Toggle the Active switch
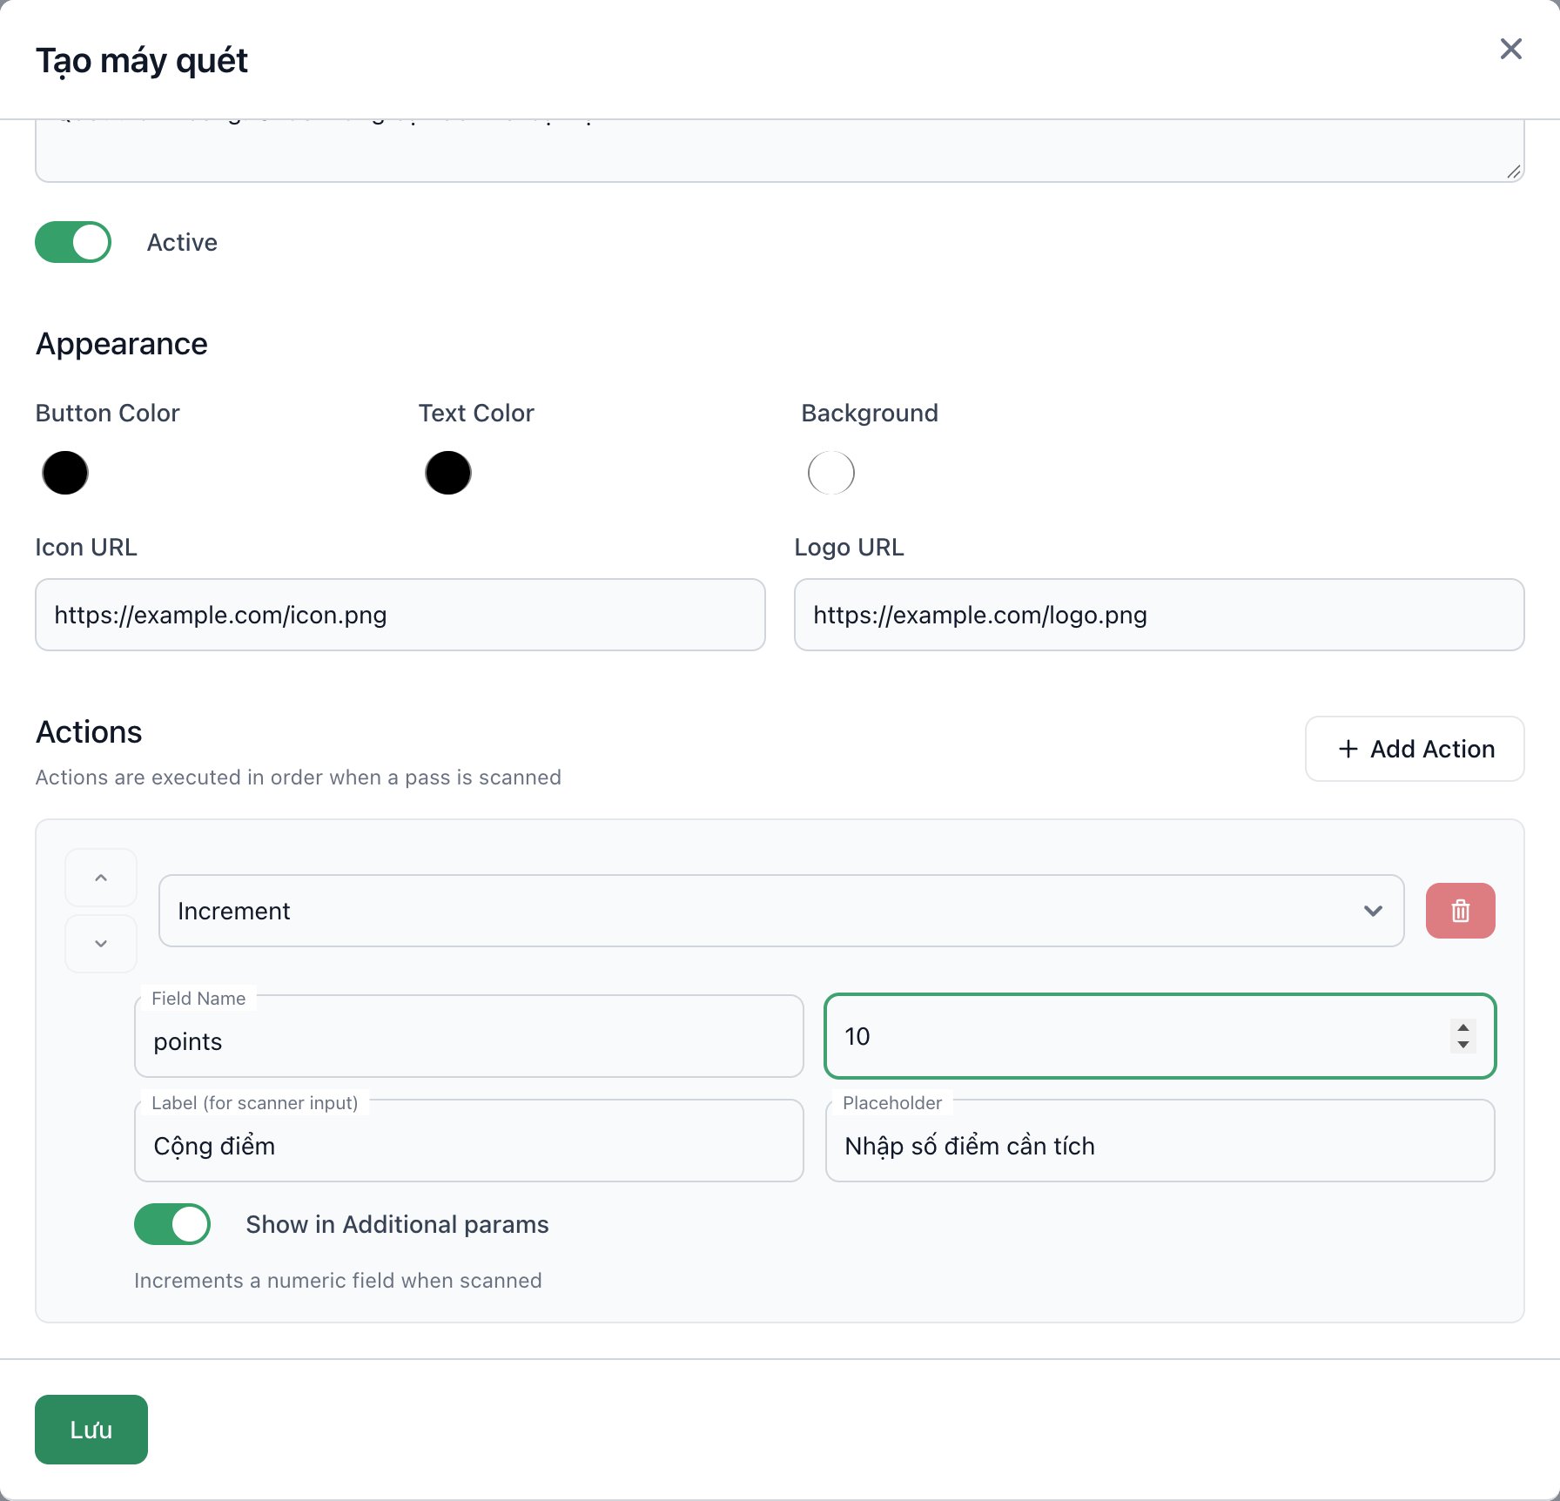Viewport: 1560px width, 1501px height. pyautogui.click(x=73, y=242)
